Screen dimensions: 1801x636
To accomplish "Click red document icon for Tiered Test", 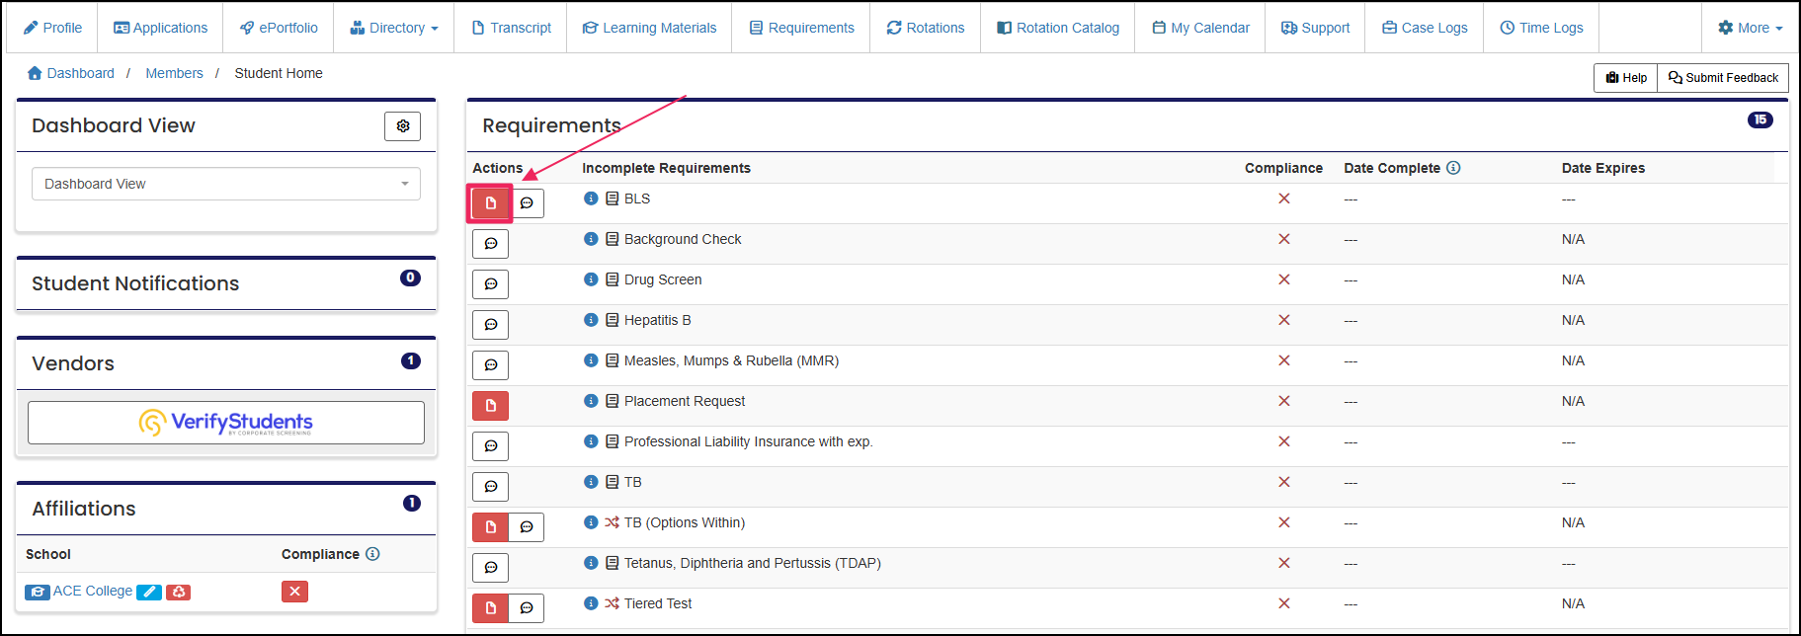I will (490, 608).
